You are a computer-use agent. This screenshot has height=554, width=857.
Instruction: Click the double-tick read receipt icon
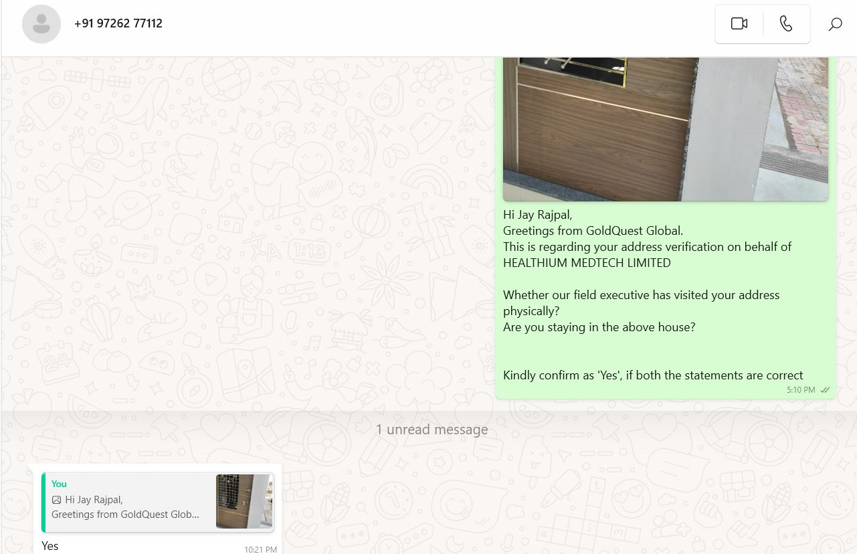[825, 390]
